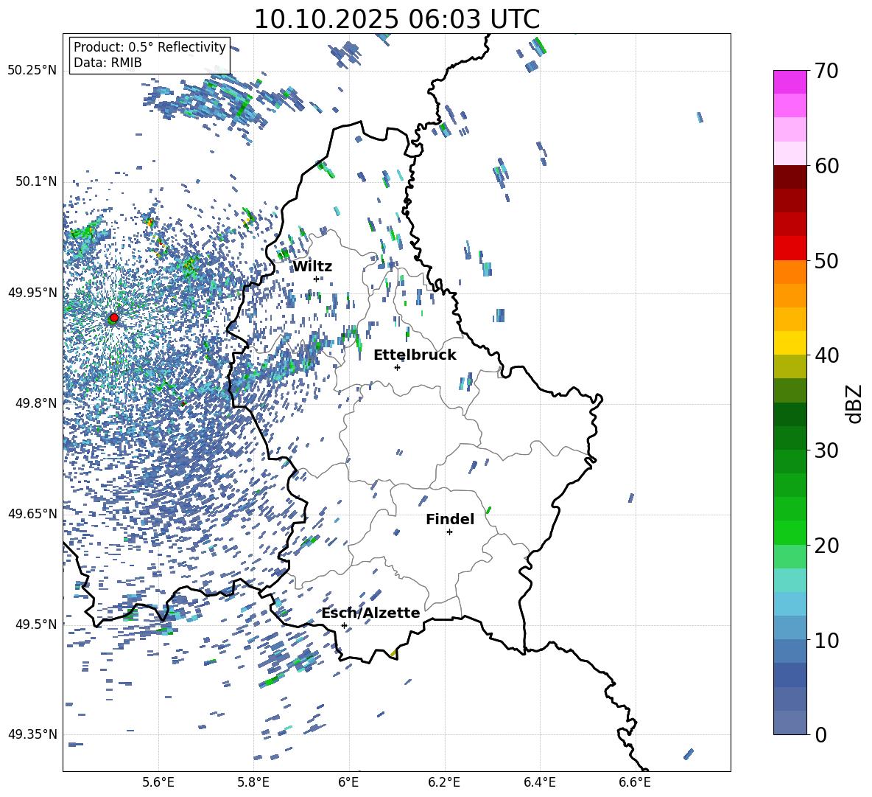This screenshot has width=872, height=797.
Task: Click the 40 value on the colorbar
Action: pos(826,355)
